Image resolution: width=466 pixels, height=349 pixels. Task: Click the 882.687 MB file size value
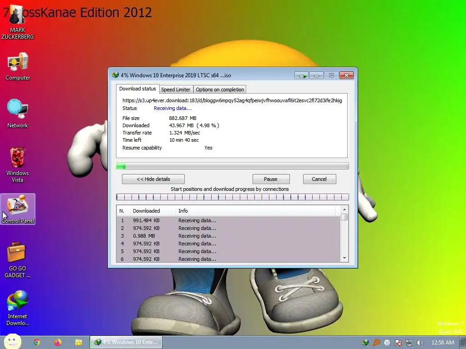click(182, 118)
